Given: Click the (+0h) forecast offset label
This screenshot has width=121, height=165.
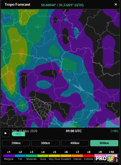Looking at the screenshot, I should click(114, 131).
